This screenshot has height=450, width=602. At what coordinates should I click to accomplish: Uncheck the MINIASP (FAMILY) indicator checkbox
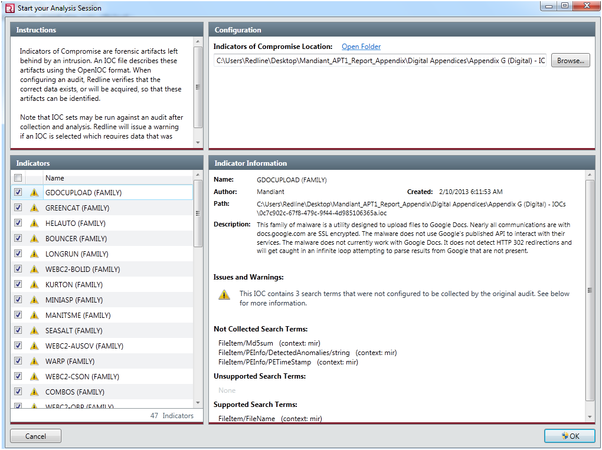(18, 300)
